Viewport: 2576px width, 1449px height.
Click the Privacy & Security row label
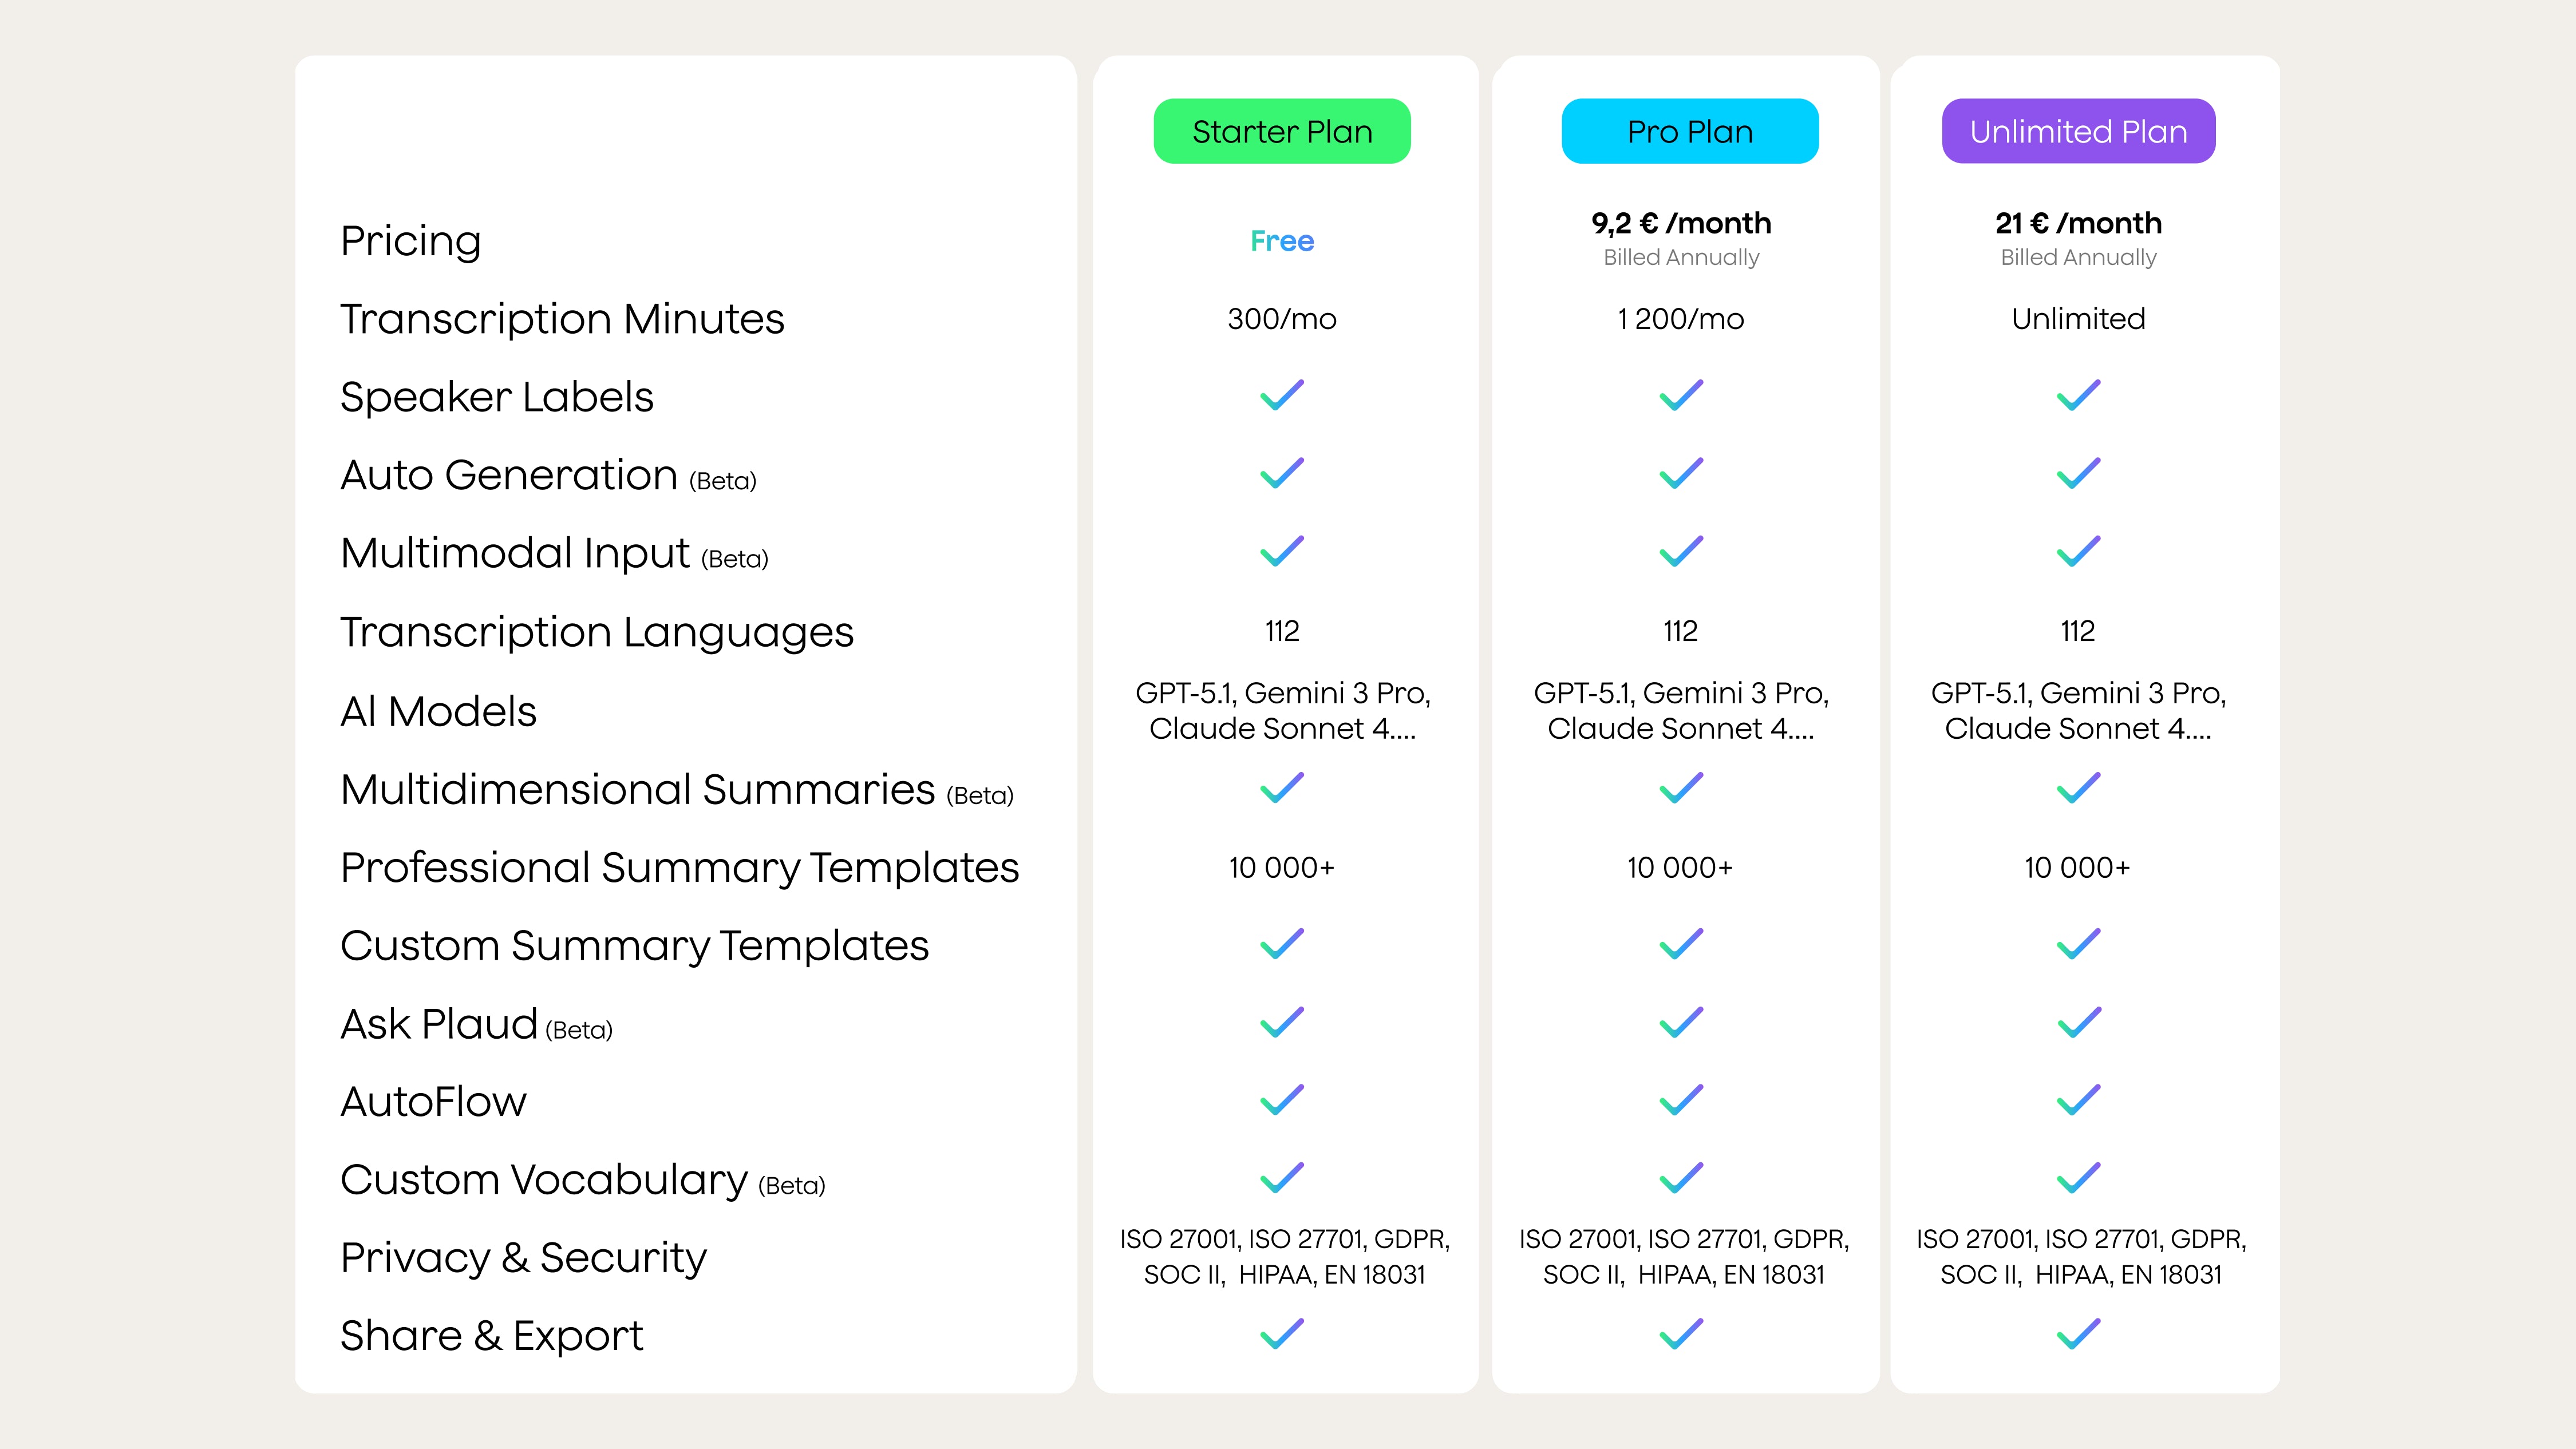(x=523, y=1257)
